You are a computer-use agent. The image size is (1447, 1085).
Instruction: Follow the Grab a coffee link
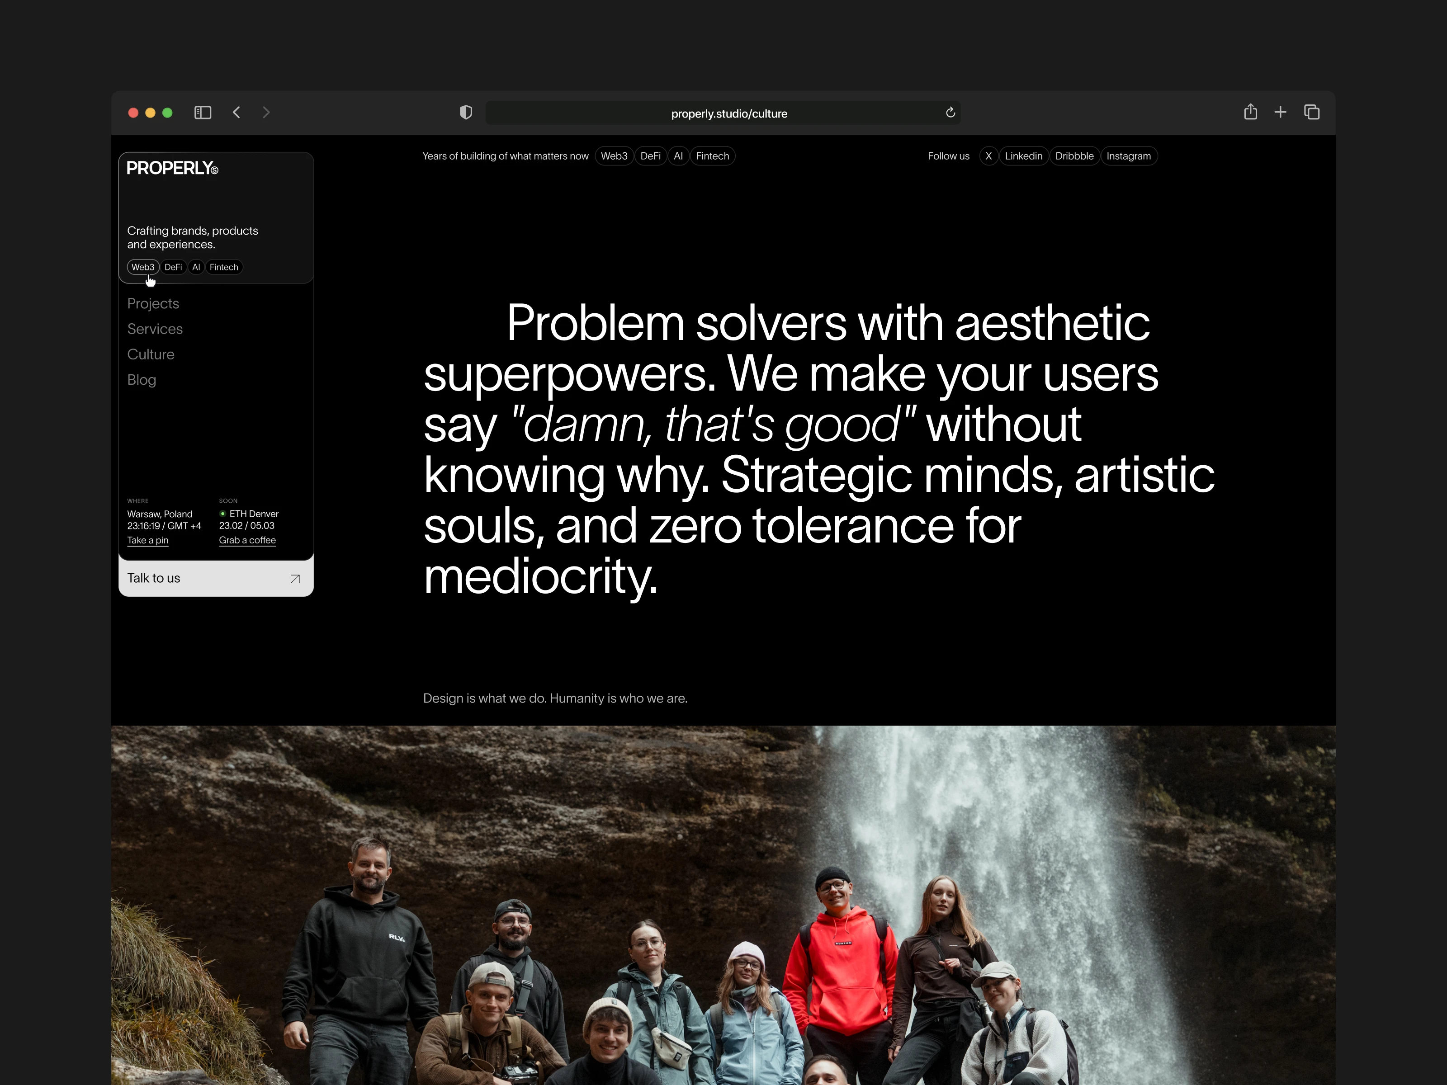[x=247, y=540]
